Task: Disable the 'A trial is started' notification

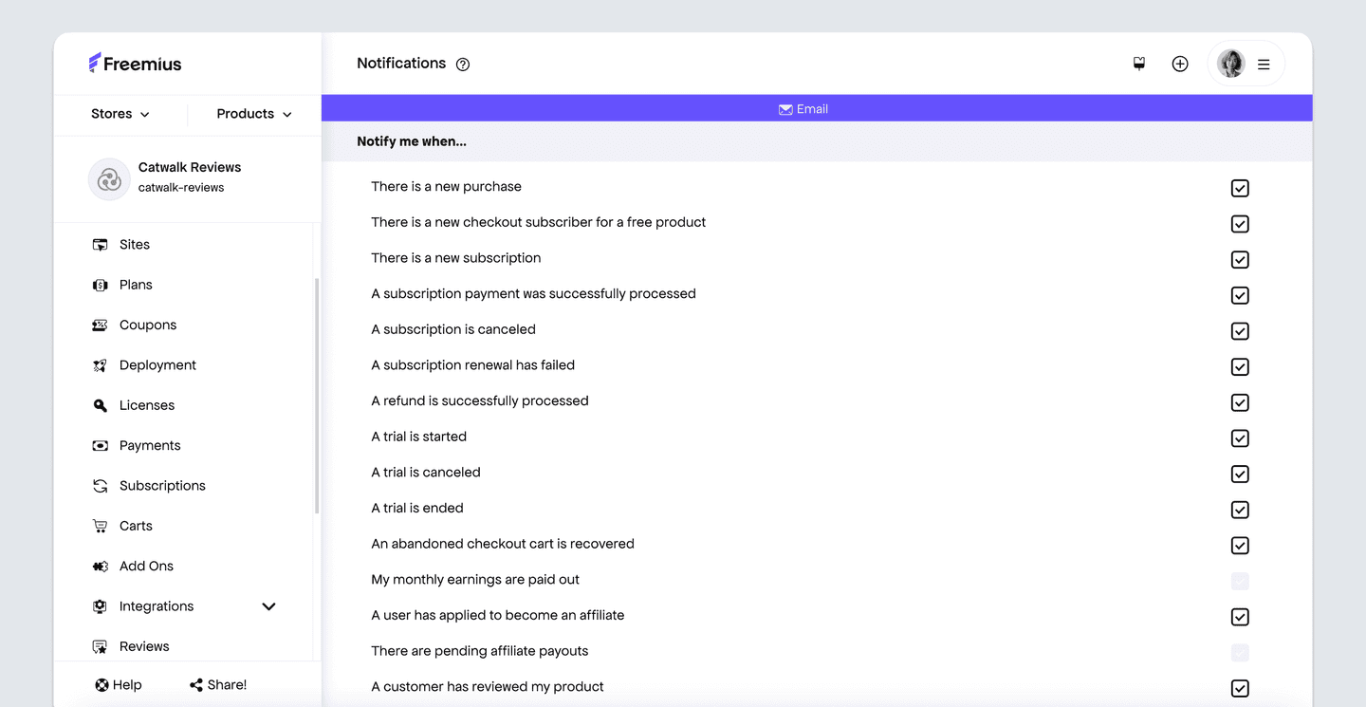Action: (1240, 438)
